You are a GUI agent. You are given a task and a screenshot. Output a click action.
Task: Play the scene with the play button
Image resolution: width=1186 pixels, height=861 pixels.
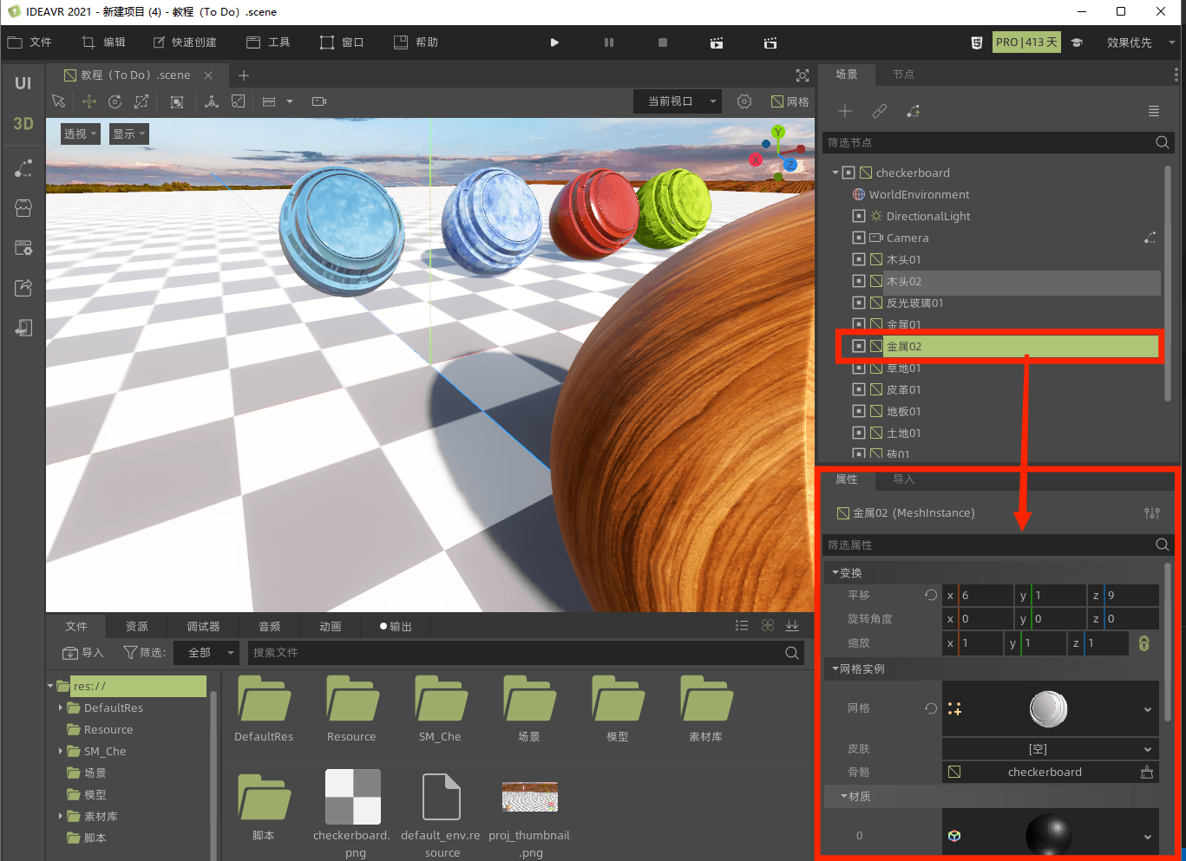click(x=554, y=42)
